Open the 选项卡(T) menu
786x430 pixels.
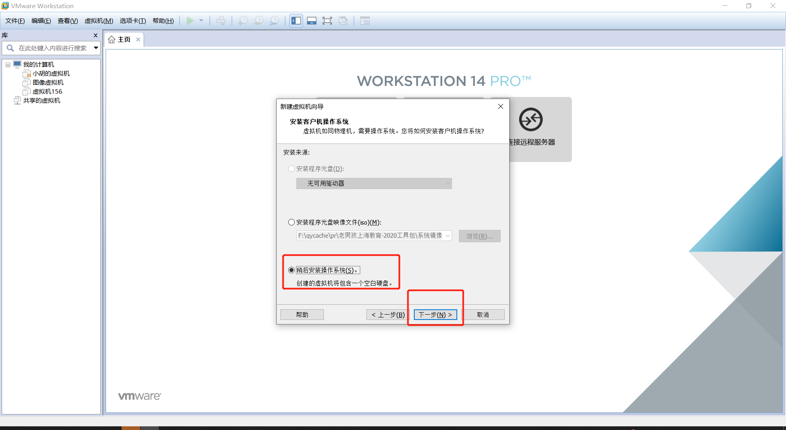pos(133,21)
